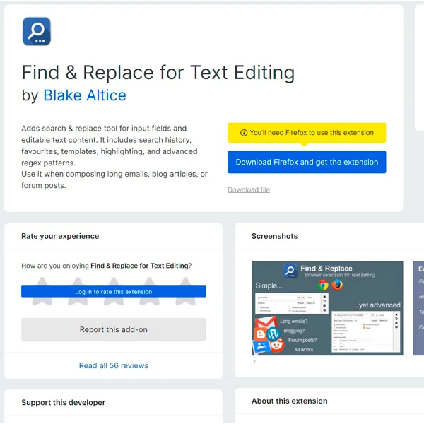424x424 pixels.
Task: Click the Support this developer heading
Action: click(x=63, y=402)
